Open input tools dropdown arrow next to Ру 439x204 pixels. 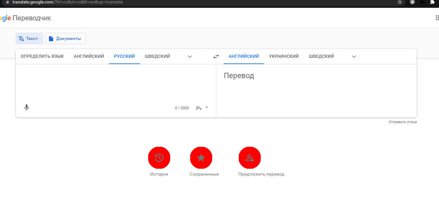[x=207, y=107]
